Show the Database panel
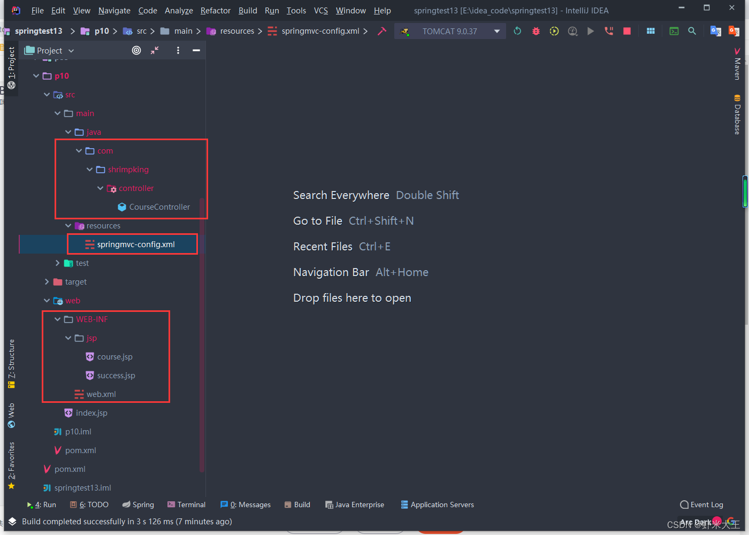 pyautogui.click(x=737, y=115)
